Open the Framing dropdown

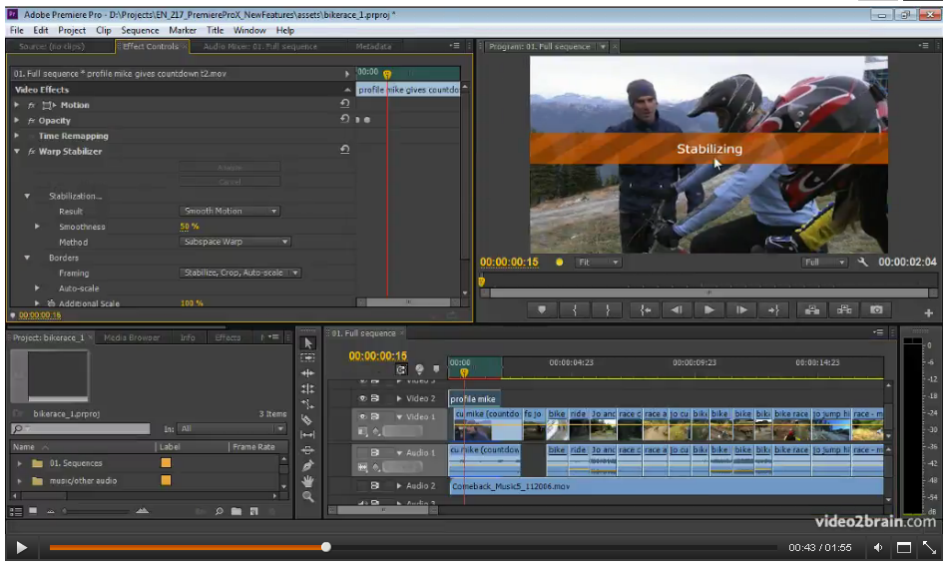[240, 273]
